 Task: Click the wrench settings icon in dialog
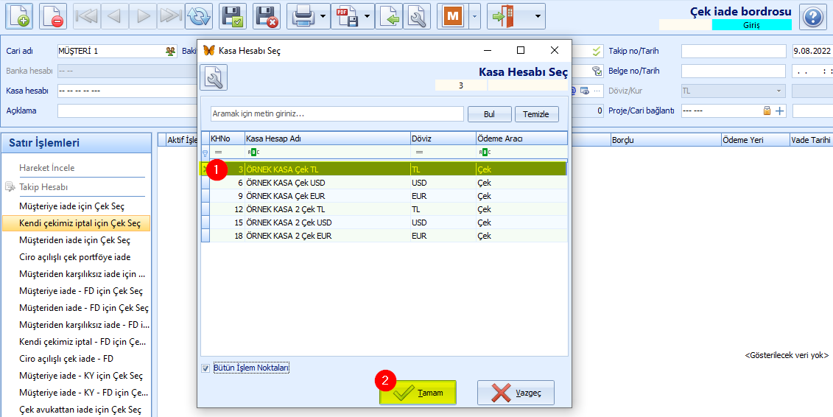pyautogui.click(x=214, y=78)
